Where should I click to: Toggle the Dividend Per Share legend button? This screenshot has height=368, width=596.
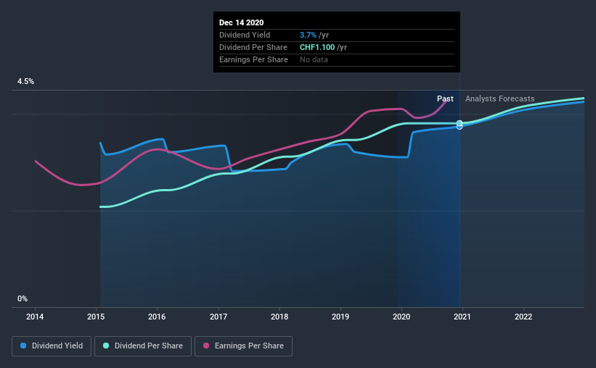coord(143,346)
